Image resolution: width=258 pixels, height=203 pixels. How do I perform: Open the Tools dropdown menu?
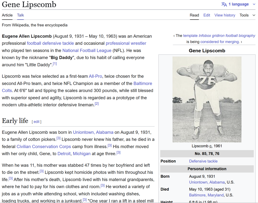tap(247, 15)
